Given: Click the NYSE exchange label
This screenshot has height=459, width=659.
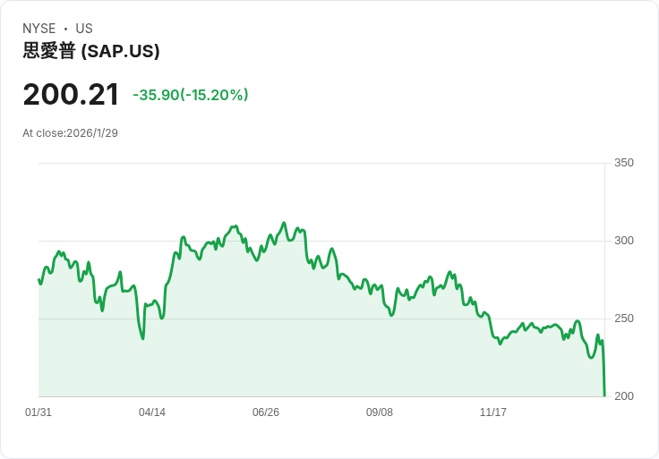Looking at the screenshot, I should [40, 29].
